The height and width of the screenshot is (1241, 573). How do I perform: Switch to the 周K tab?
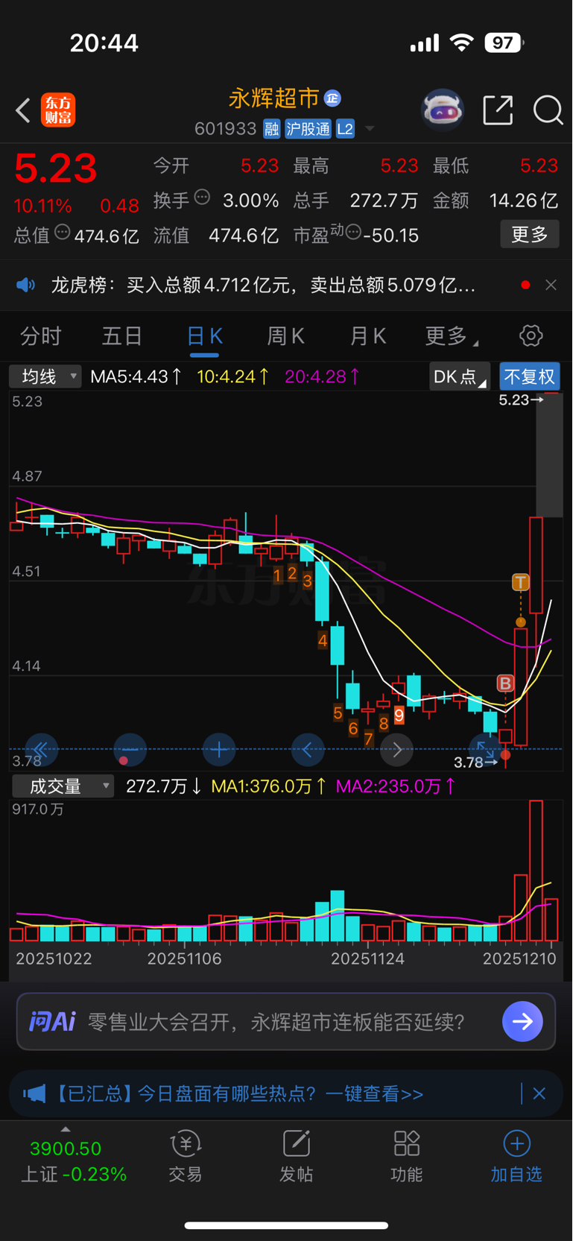tap(286, 336)
